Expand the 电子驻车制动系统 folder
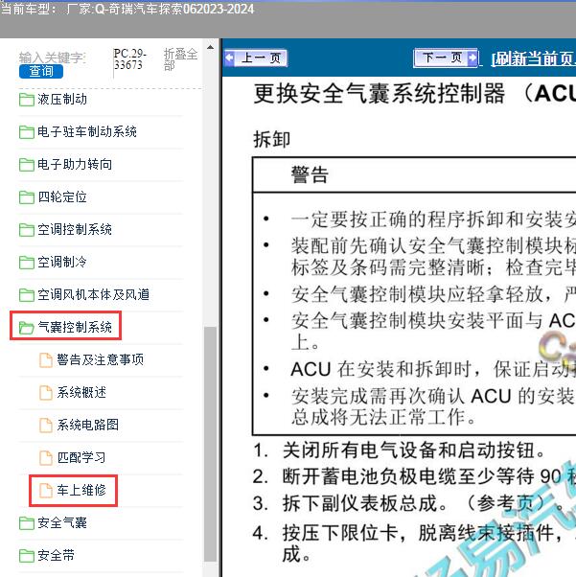The image size is (576, 577). tap(87, 131)
